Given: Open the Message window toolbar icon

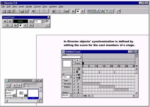Looking at the screenshot, I should (111, 11).
